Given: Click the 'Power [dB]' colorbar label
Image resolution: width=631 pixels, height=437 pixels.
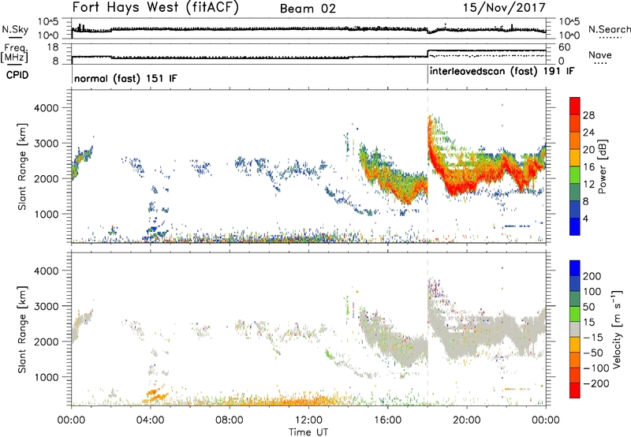Looking at the screenshot, I should pyautogui.click(x=603, y=166).
